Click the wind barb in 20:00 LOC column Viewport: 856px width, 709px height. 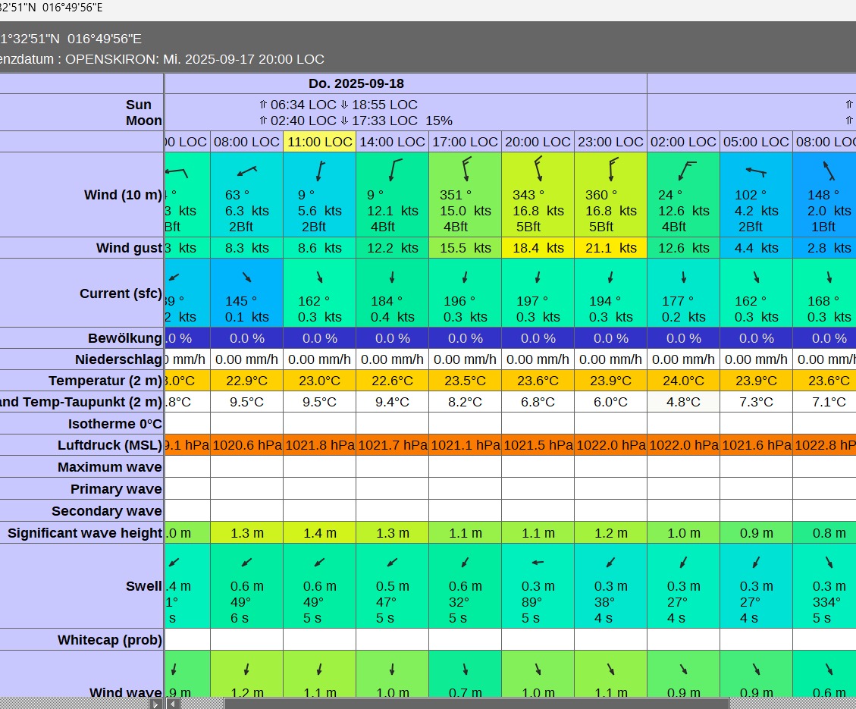pos(538,168)
